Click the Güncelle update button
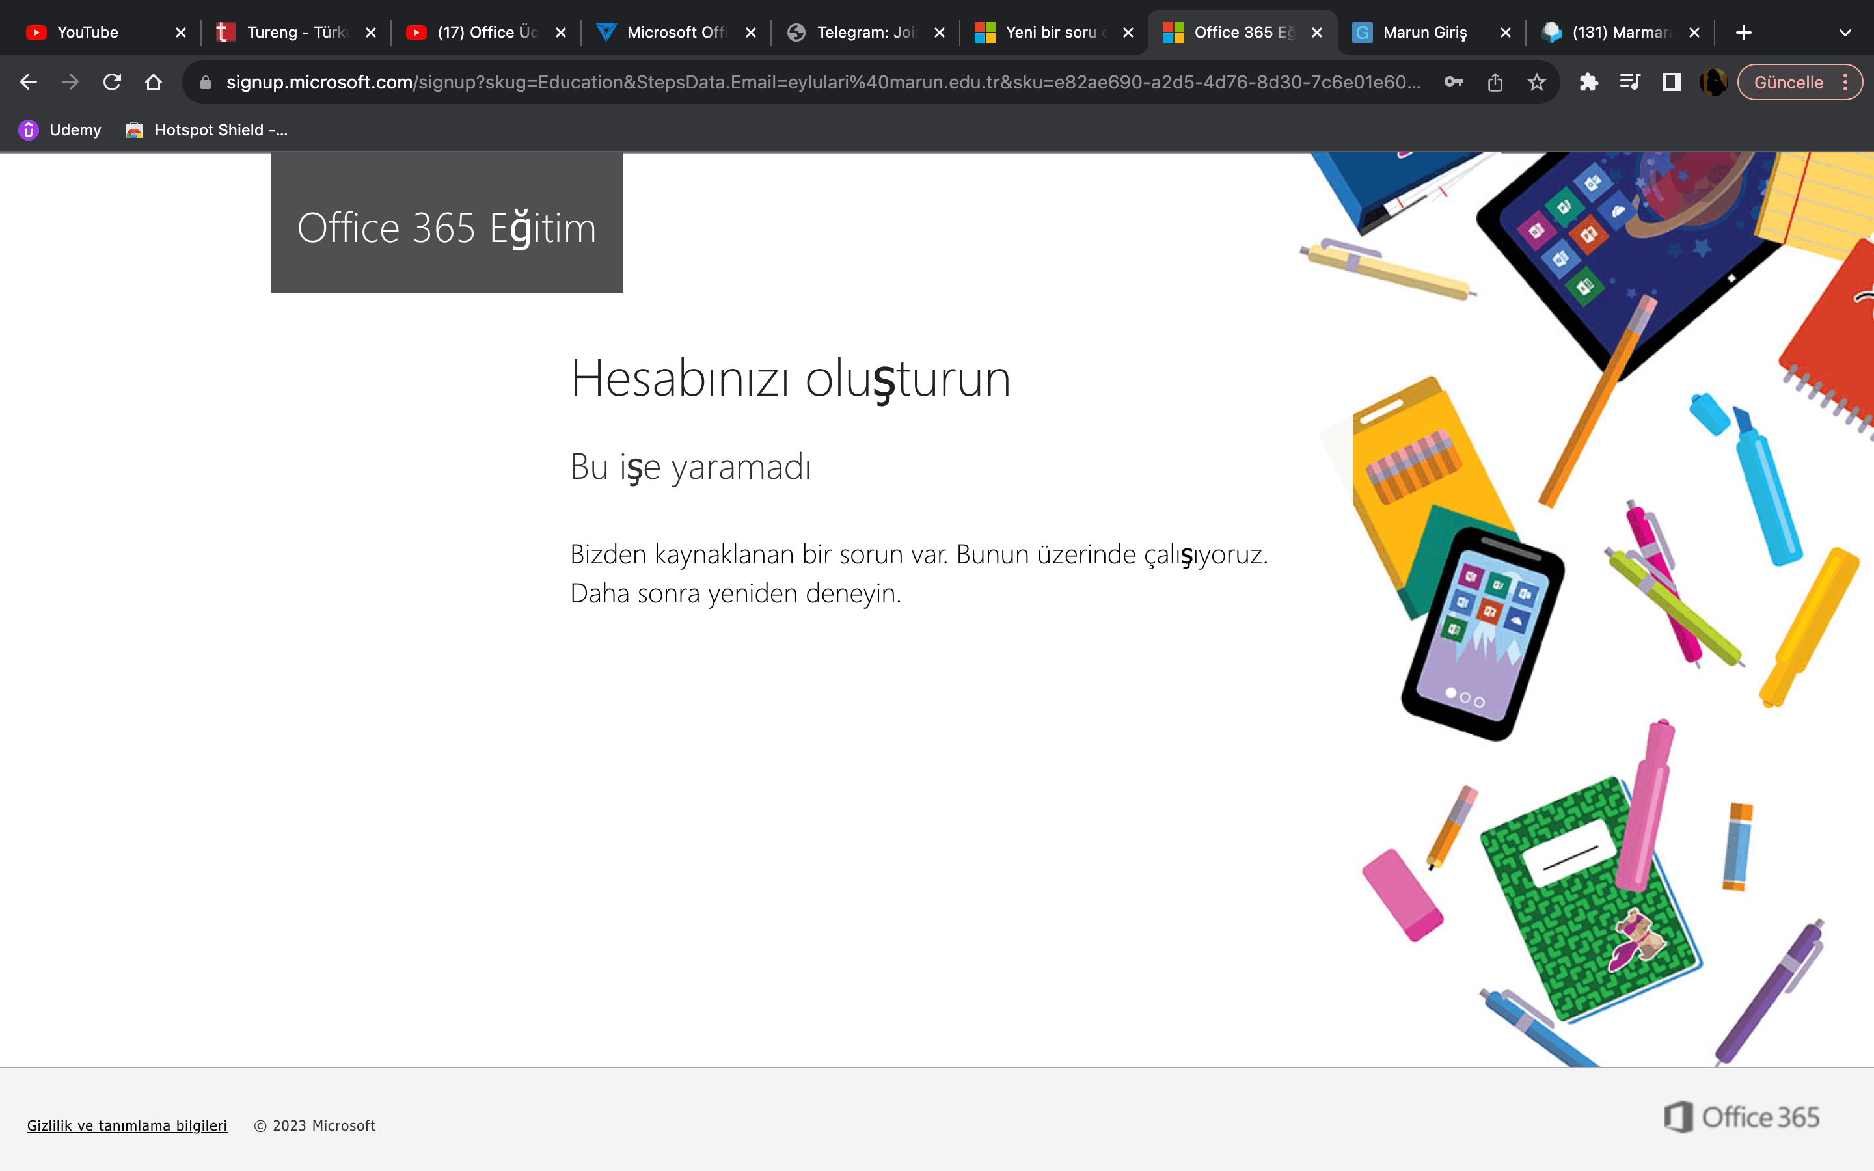 point(1787,82)
